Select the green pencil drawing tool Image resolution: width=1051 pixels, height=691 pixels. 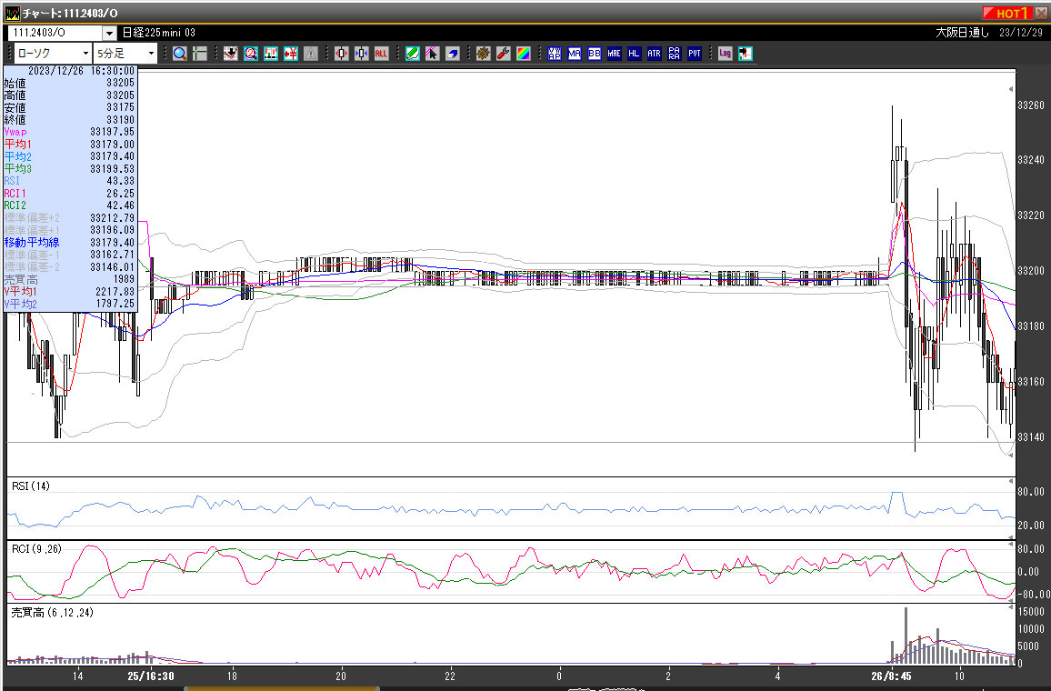(x=413, y=54)
